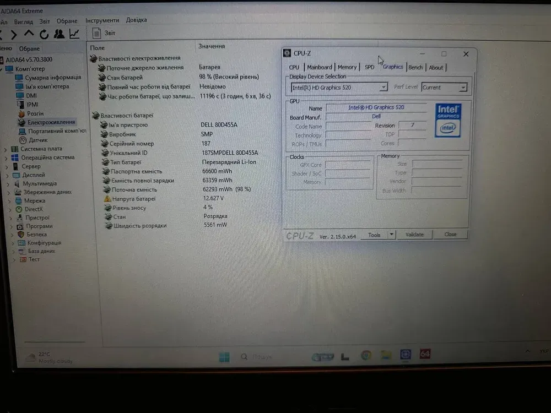Image resolution: width=551 pixels, height=413 pixels.
Task: Click the forward navigation arrow in AIDA64 toolbar
Action: coord(14,35)
